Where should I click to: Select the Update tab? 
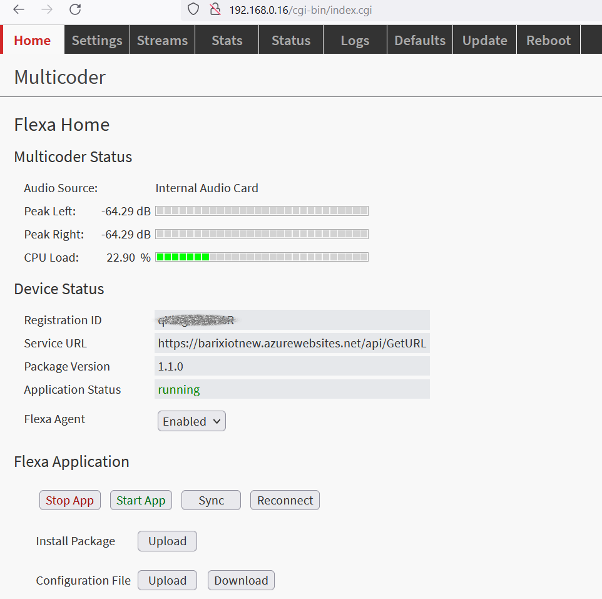coord(484,40)
